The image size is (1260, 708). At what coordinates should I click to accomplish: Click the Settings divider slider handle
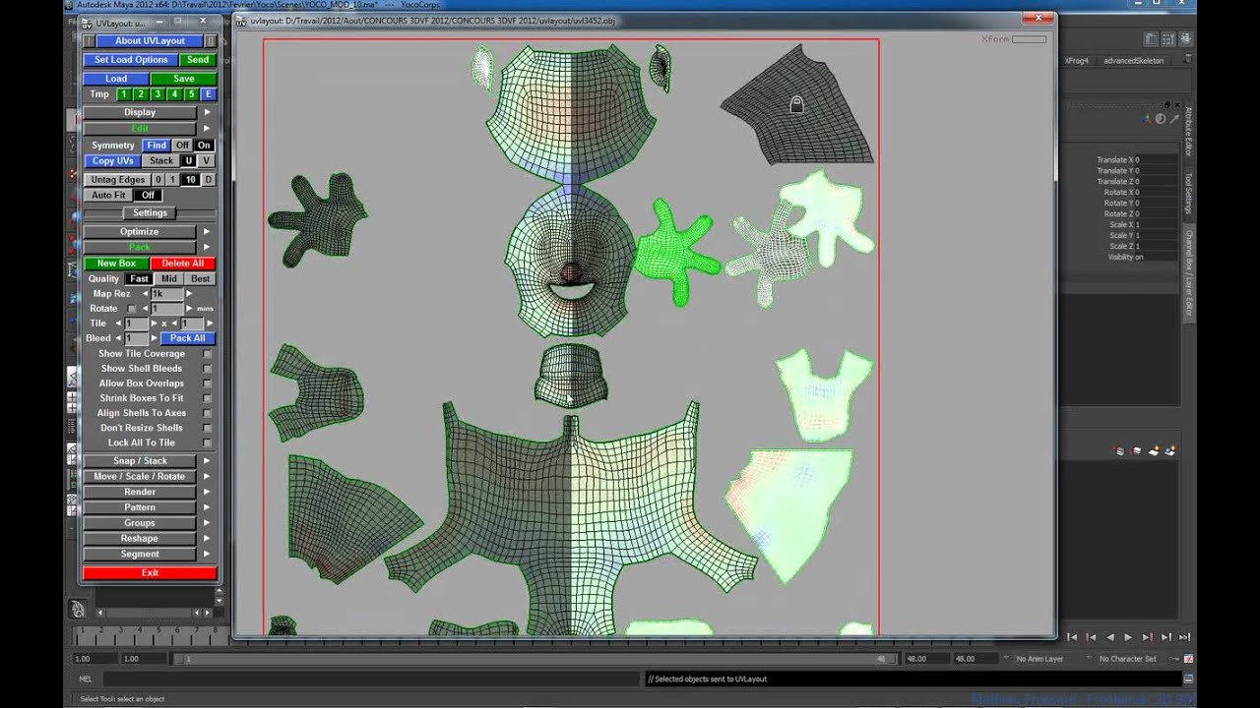point(150,213)
